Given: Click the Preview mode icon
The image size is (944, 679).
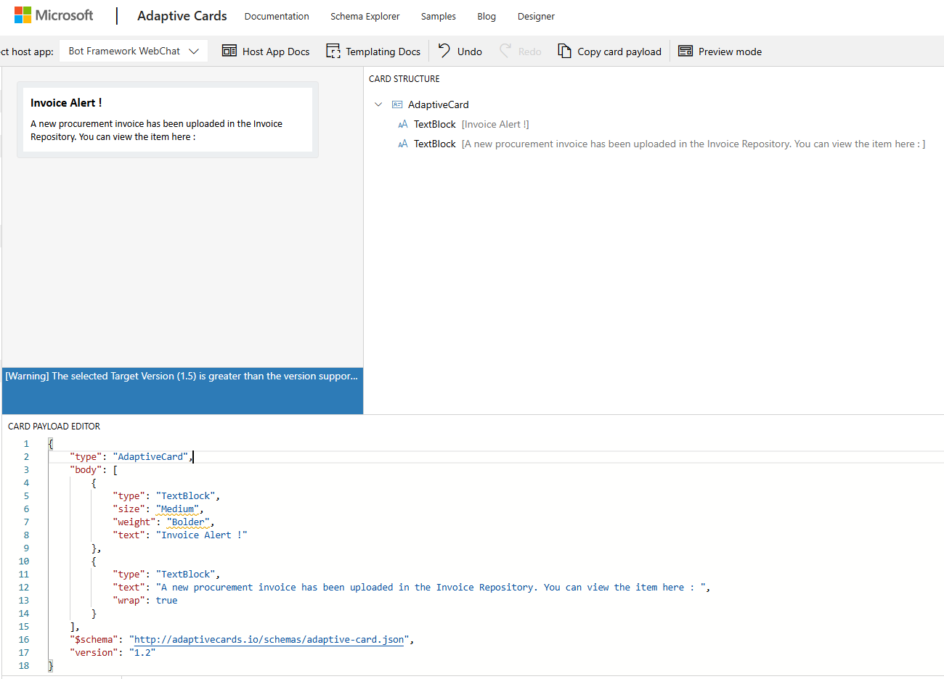Looking at the screenshot, I should (685, 51).
